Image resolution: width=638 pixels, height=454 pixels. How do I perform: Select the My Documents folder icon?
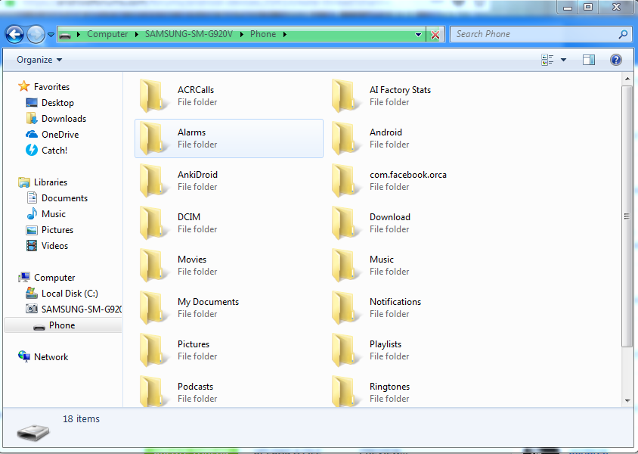pos(153,308)
